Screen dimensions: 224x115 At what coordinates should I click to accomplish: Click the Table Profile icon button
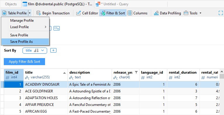(15, 13)
